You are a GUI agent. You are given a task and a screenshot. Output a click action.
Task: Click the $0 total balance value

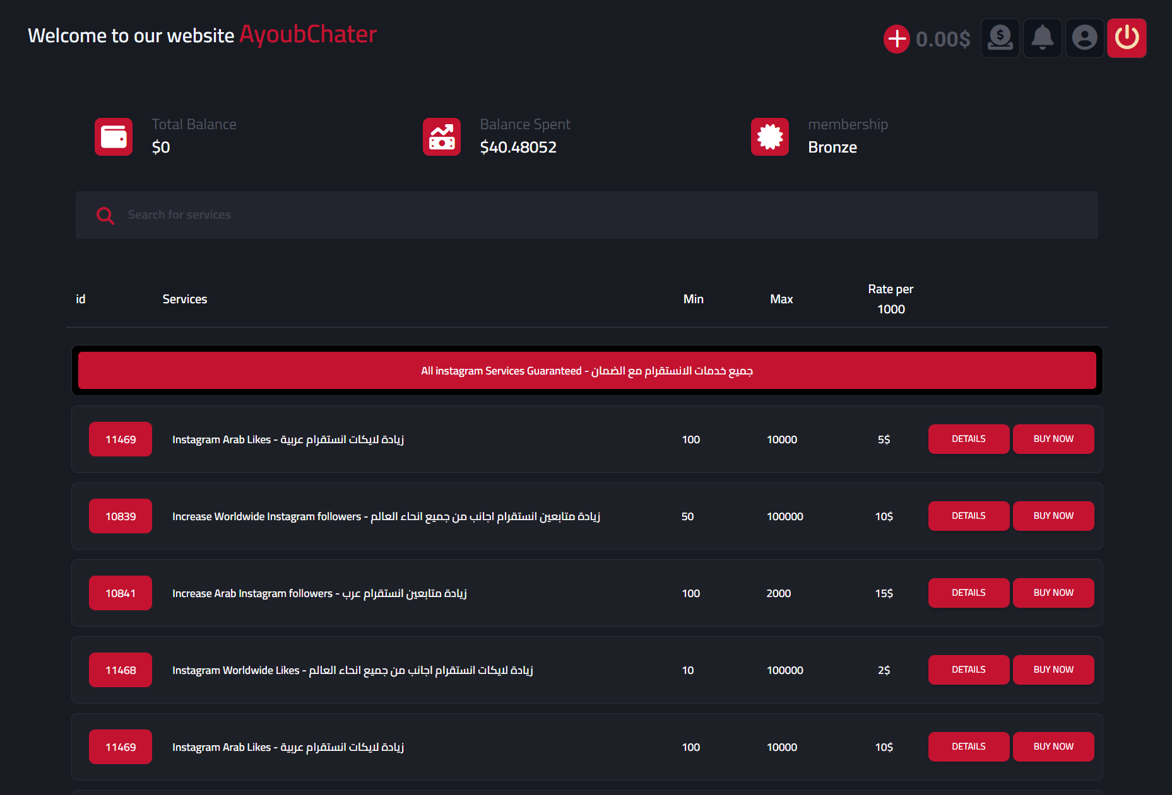pyautogui.click(x=161, y=147)
